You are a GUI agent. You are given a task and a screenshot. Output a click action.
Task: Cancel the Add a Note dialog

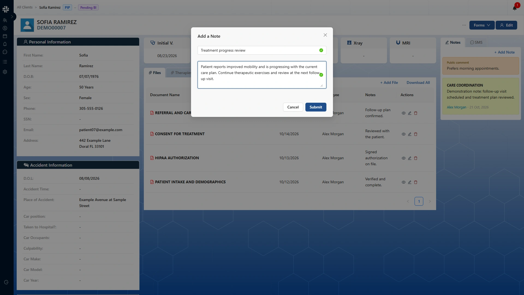[293, 107]
